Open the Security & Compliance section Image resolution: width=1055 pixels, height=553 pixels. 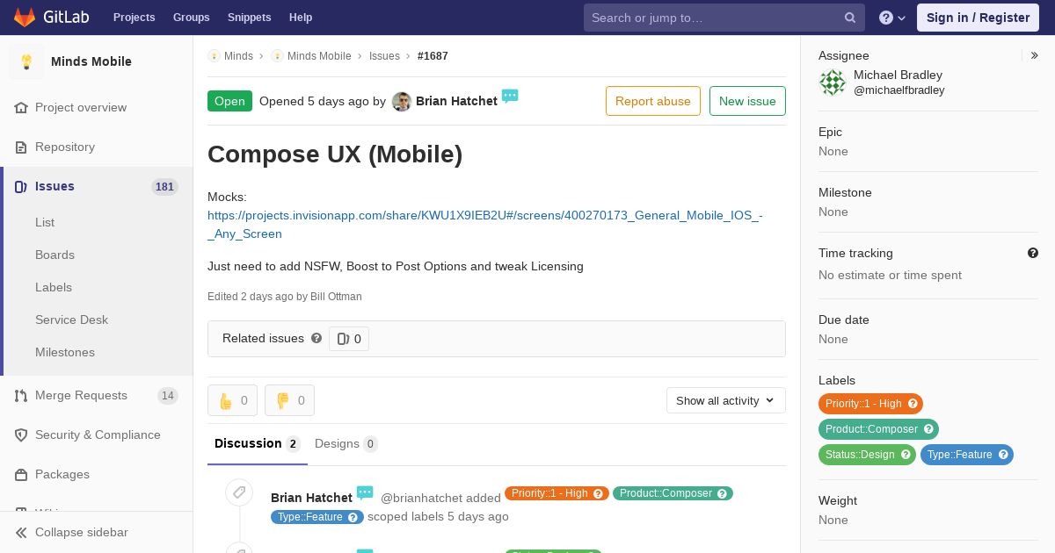point(98,434)
